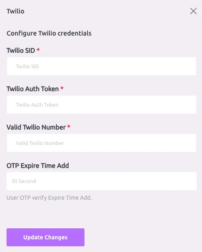Close the Twilio dialog with the X icon

(193, 11)
